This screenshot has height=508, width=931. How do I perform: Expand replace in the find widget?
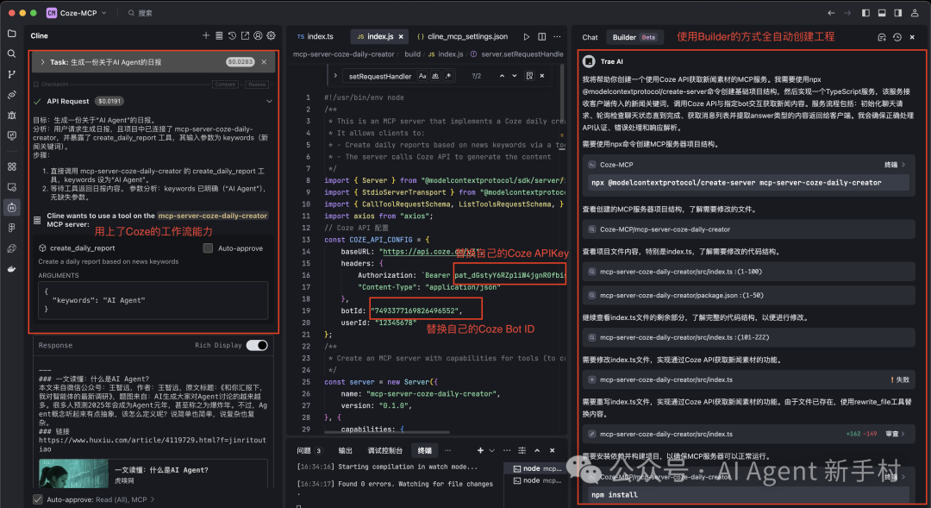point(335,75)
